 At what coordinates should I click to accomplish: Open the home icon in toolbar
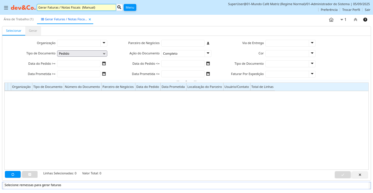331,20
